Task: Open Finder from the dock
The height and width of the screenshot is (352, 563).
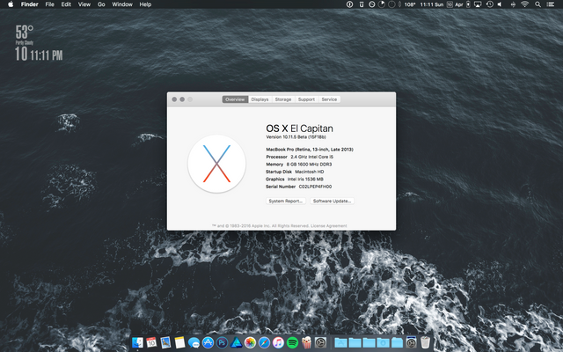Action: [138, 341]
